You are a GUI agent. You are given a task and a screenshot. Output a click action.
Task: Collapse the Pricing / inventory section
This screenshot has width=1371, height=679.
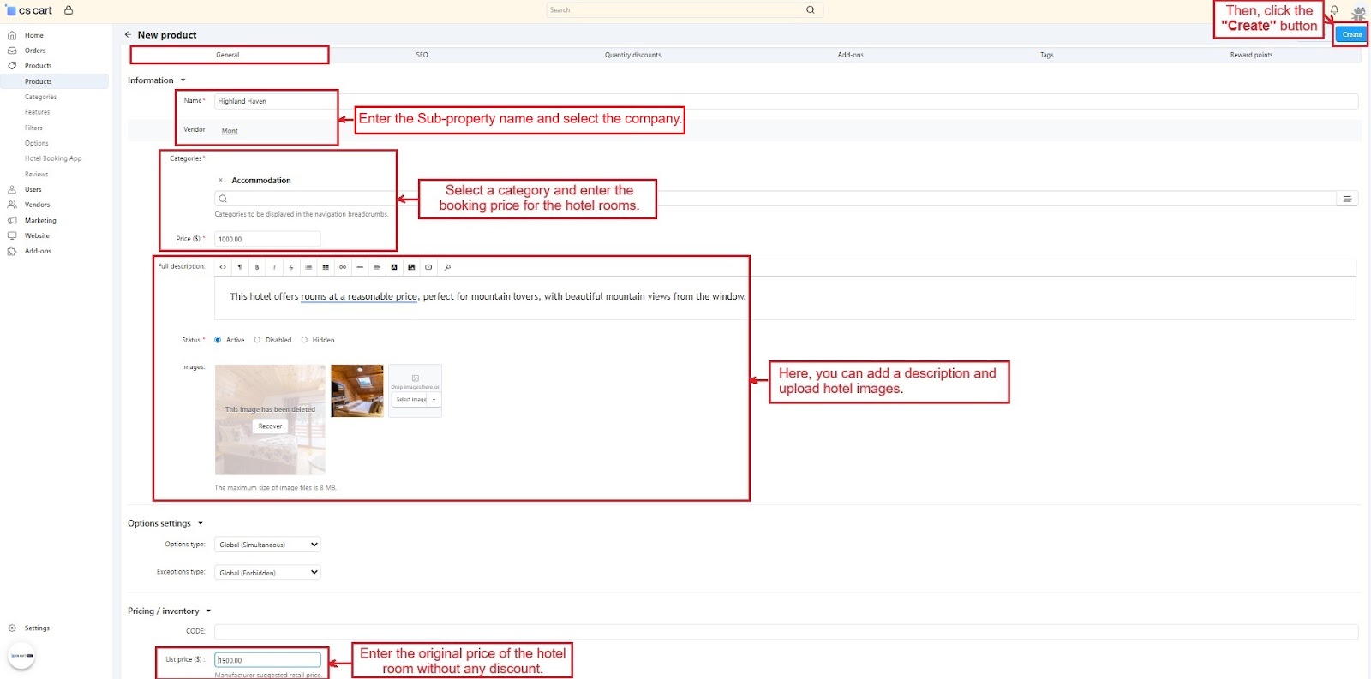click(x=208, y=611)
